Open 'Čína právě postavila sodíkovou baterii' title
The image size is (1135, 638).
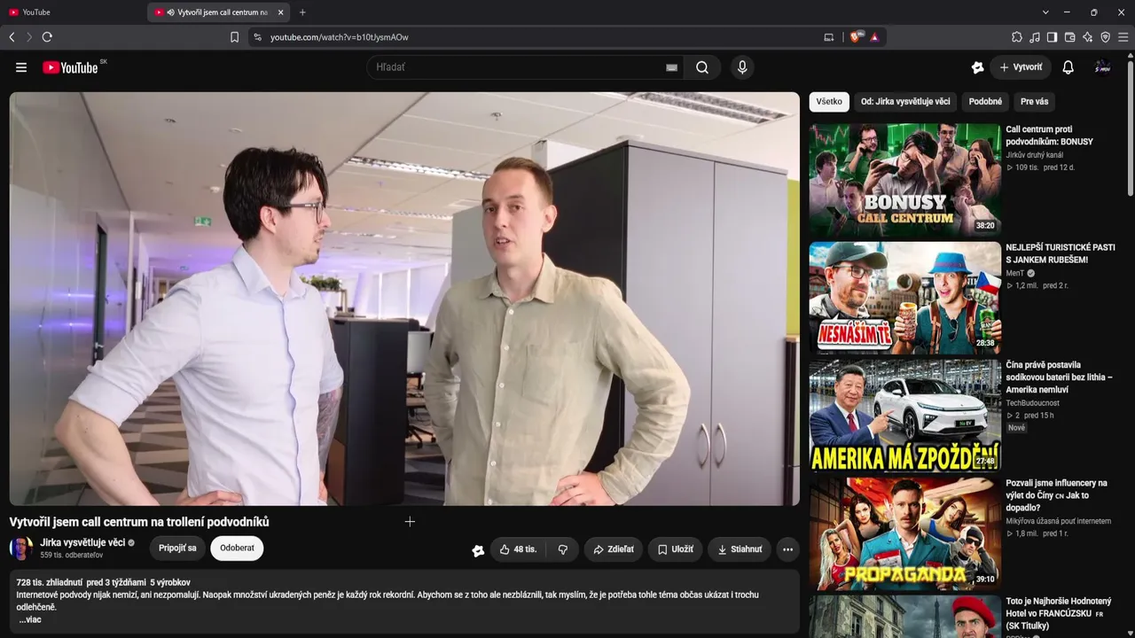[1060, 377]
